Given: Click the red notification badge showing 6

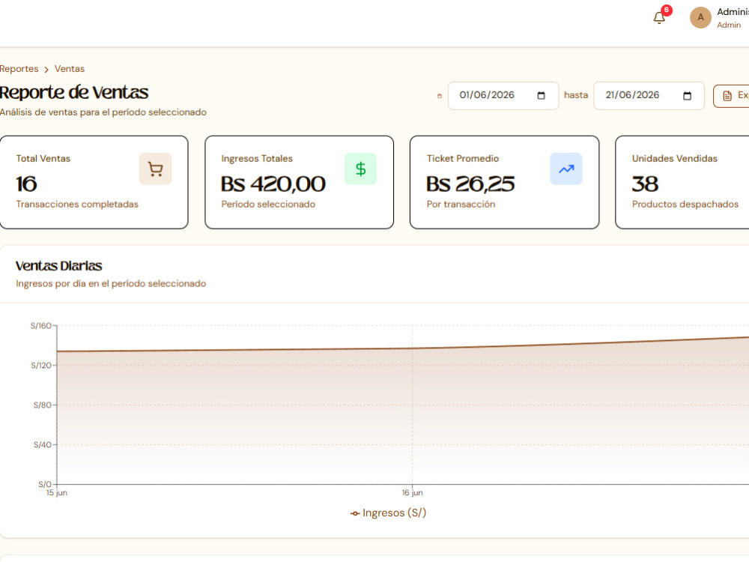Looking at the screenshot, I should (x=667, y=10).
